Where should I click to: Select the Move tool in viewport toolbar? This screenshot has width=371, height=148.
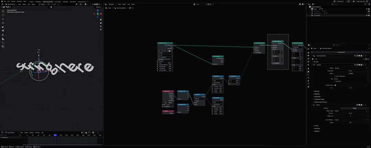3,19
